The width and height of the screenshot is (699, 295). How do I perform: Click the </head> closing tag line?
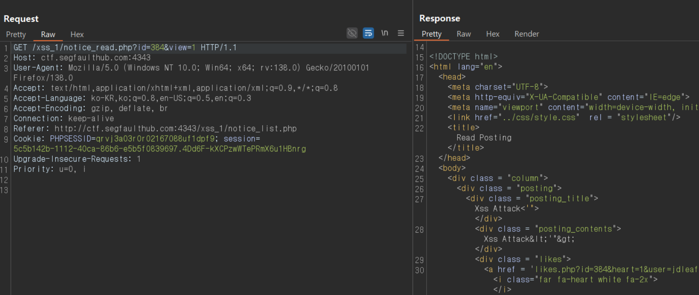(x=454, y=158)
